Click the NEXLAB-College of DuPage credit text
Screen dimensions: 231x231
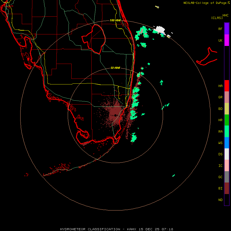(x=205, y=3)
